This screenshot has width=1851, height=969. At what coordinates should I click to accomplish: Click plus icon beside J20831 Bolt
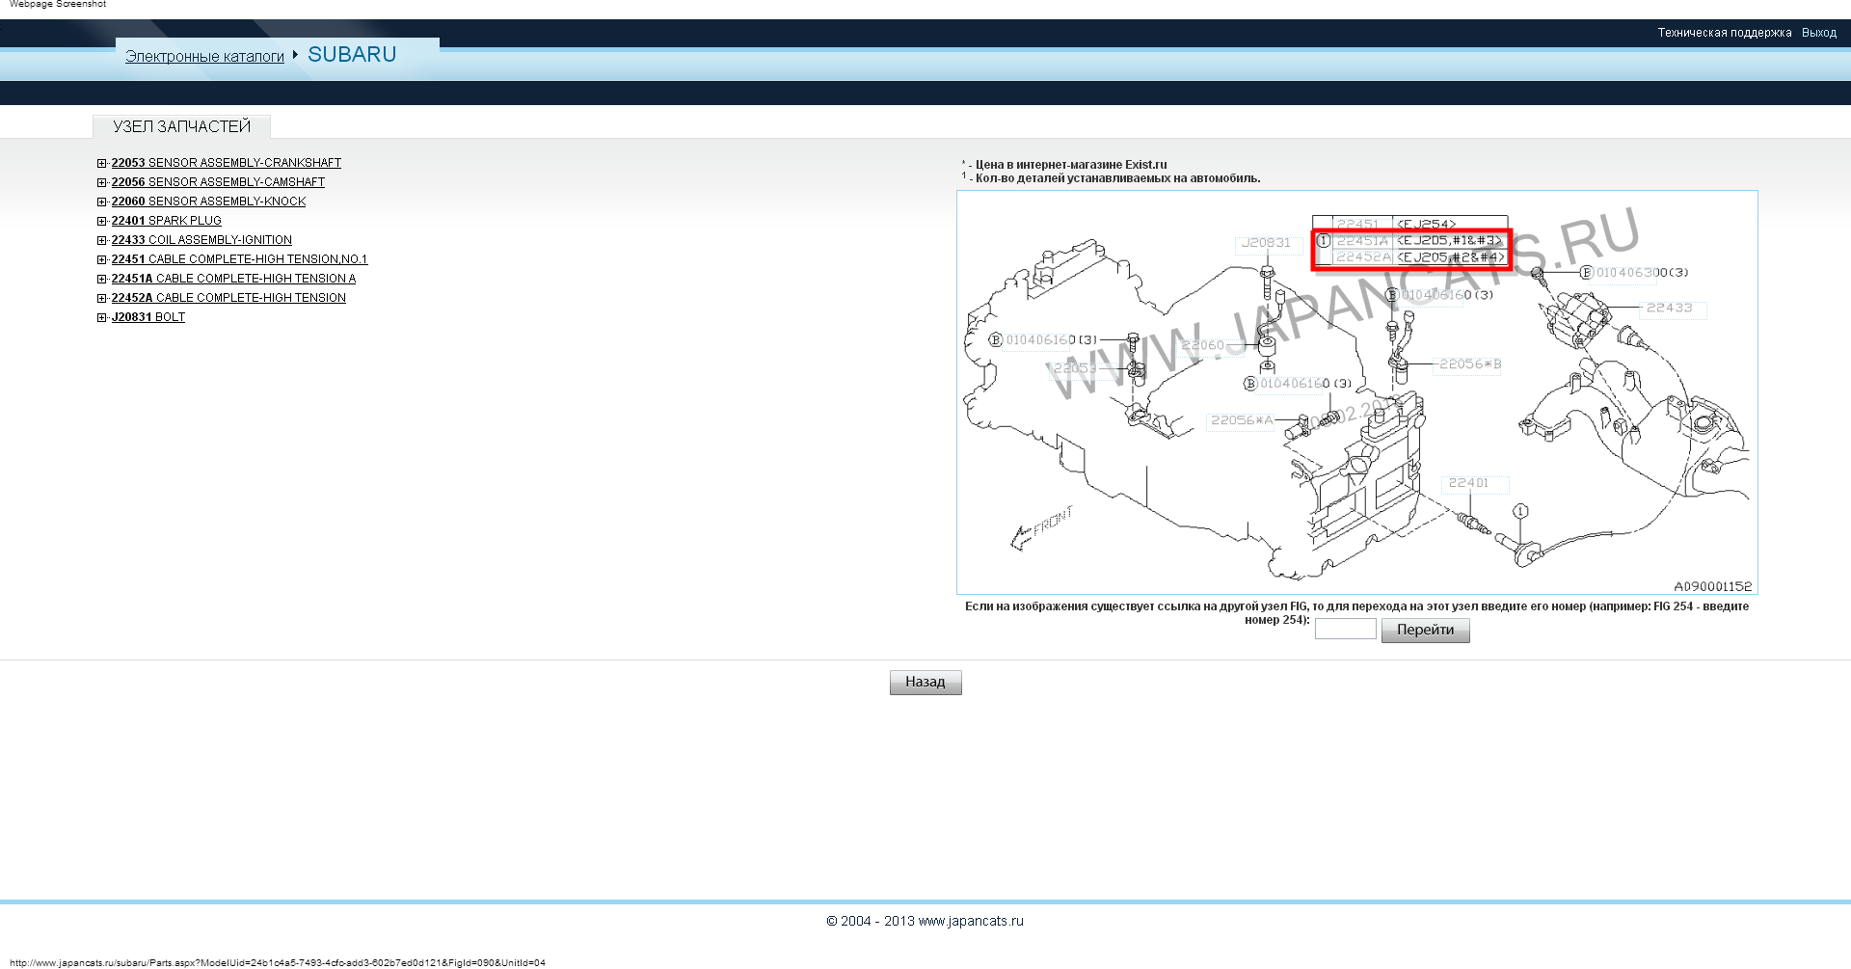pos(102,318)
